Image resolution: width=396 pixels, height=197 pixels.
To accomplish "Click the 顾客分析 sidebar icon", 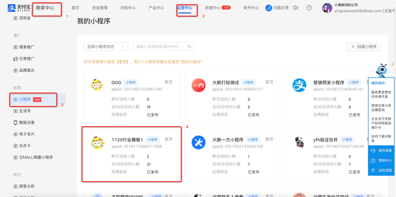I will click(x=15, y=186).
